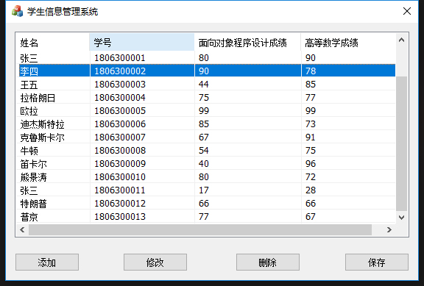The height and width of the screenshot is (286, 424).
Task: Select the row named 拉格朗日
Action: click(207, 98)
